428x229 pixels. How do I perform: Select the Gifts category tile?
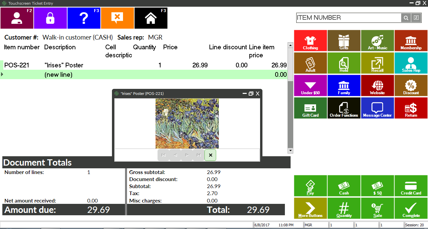(x=344, y=41)
